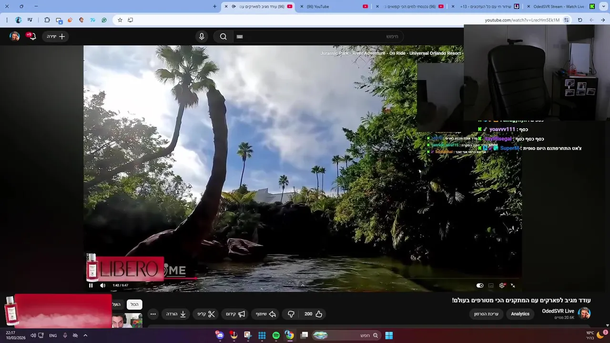Open the Chrome three-dot menu

(7, 20)
